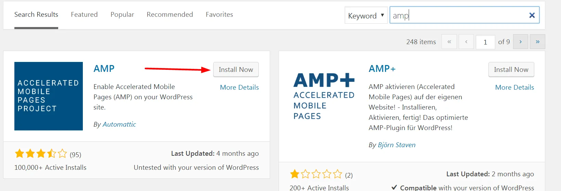561x191 pixels.
Task: View More Details for AMP+ plugin
Action: click(x=514, y=87)
